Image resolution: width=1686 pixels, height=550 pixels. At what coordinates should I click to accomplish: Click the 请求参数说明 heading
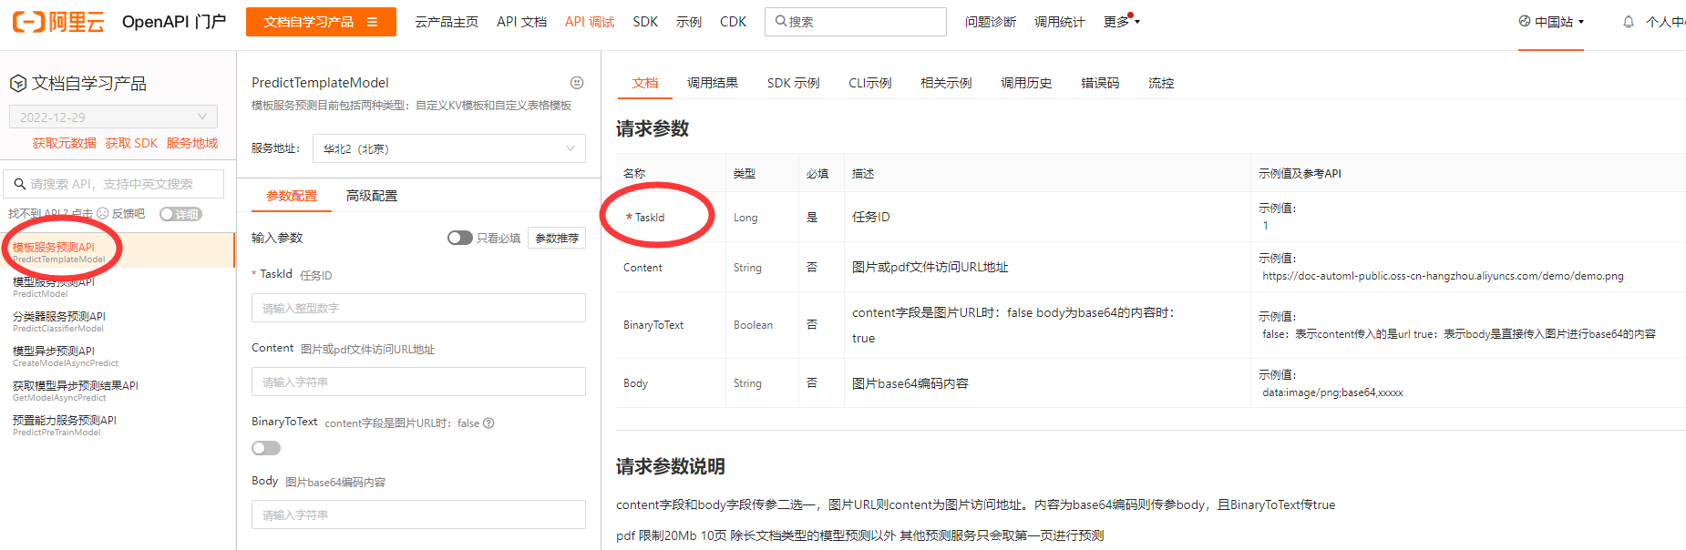(671, 466)
